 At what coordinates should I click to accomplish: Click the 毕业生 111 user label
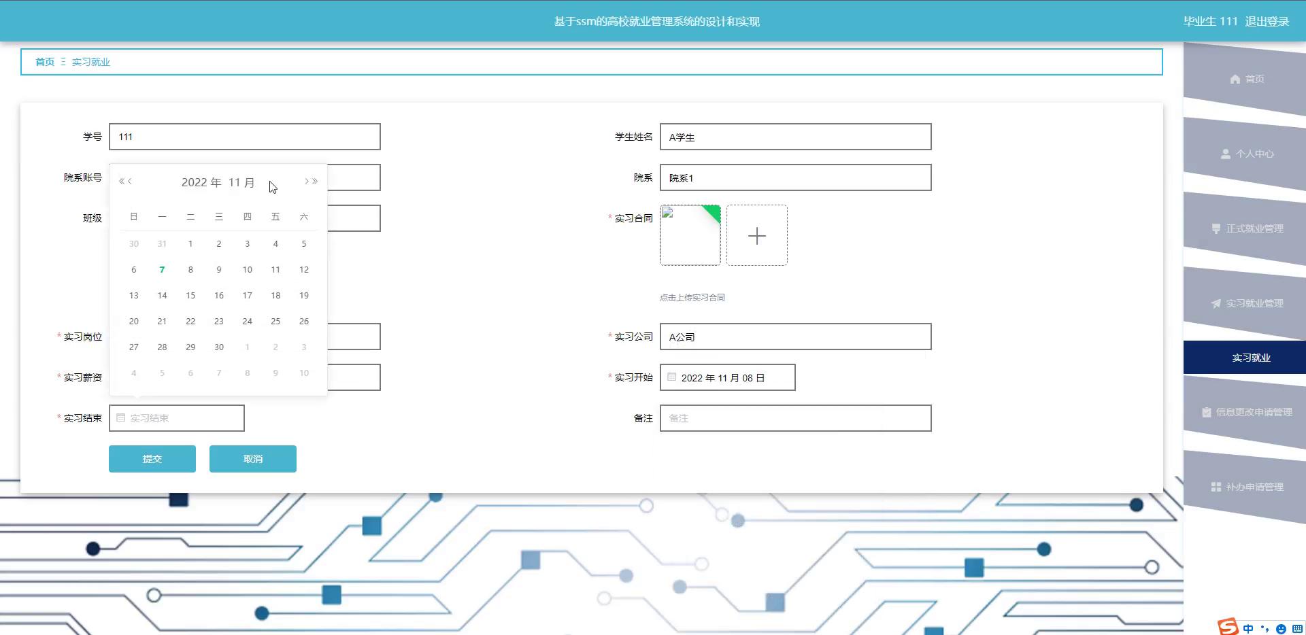1210,21
